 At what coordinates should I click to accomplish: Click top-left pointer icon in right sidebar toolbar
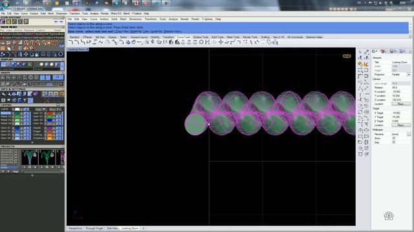pos(360,52)
